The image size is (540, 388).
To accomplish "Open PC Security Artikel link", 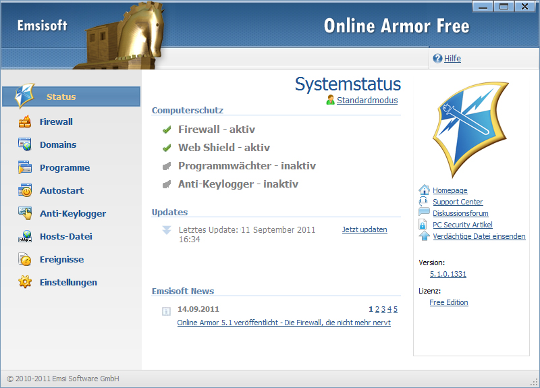I will (x=462, y=225).
